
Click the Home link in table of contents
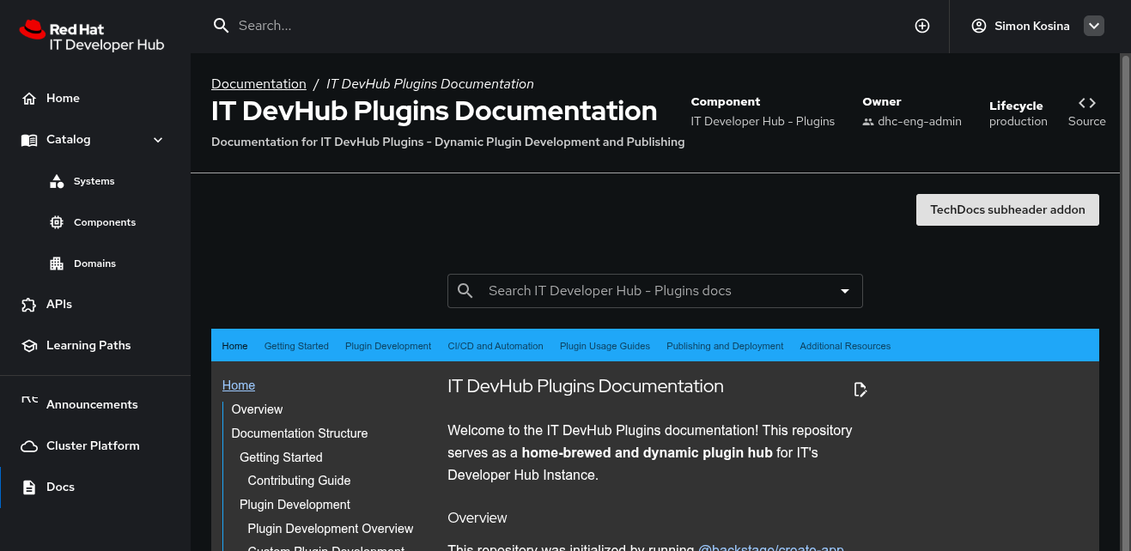[239, 386]
